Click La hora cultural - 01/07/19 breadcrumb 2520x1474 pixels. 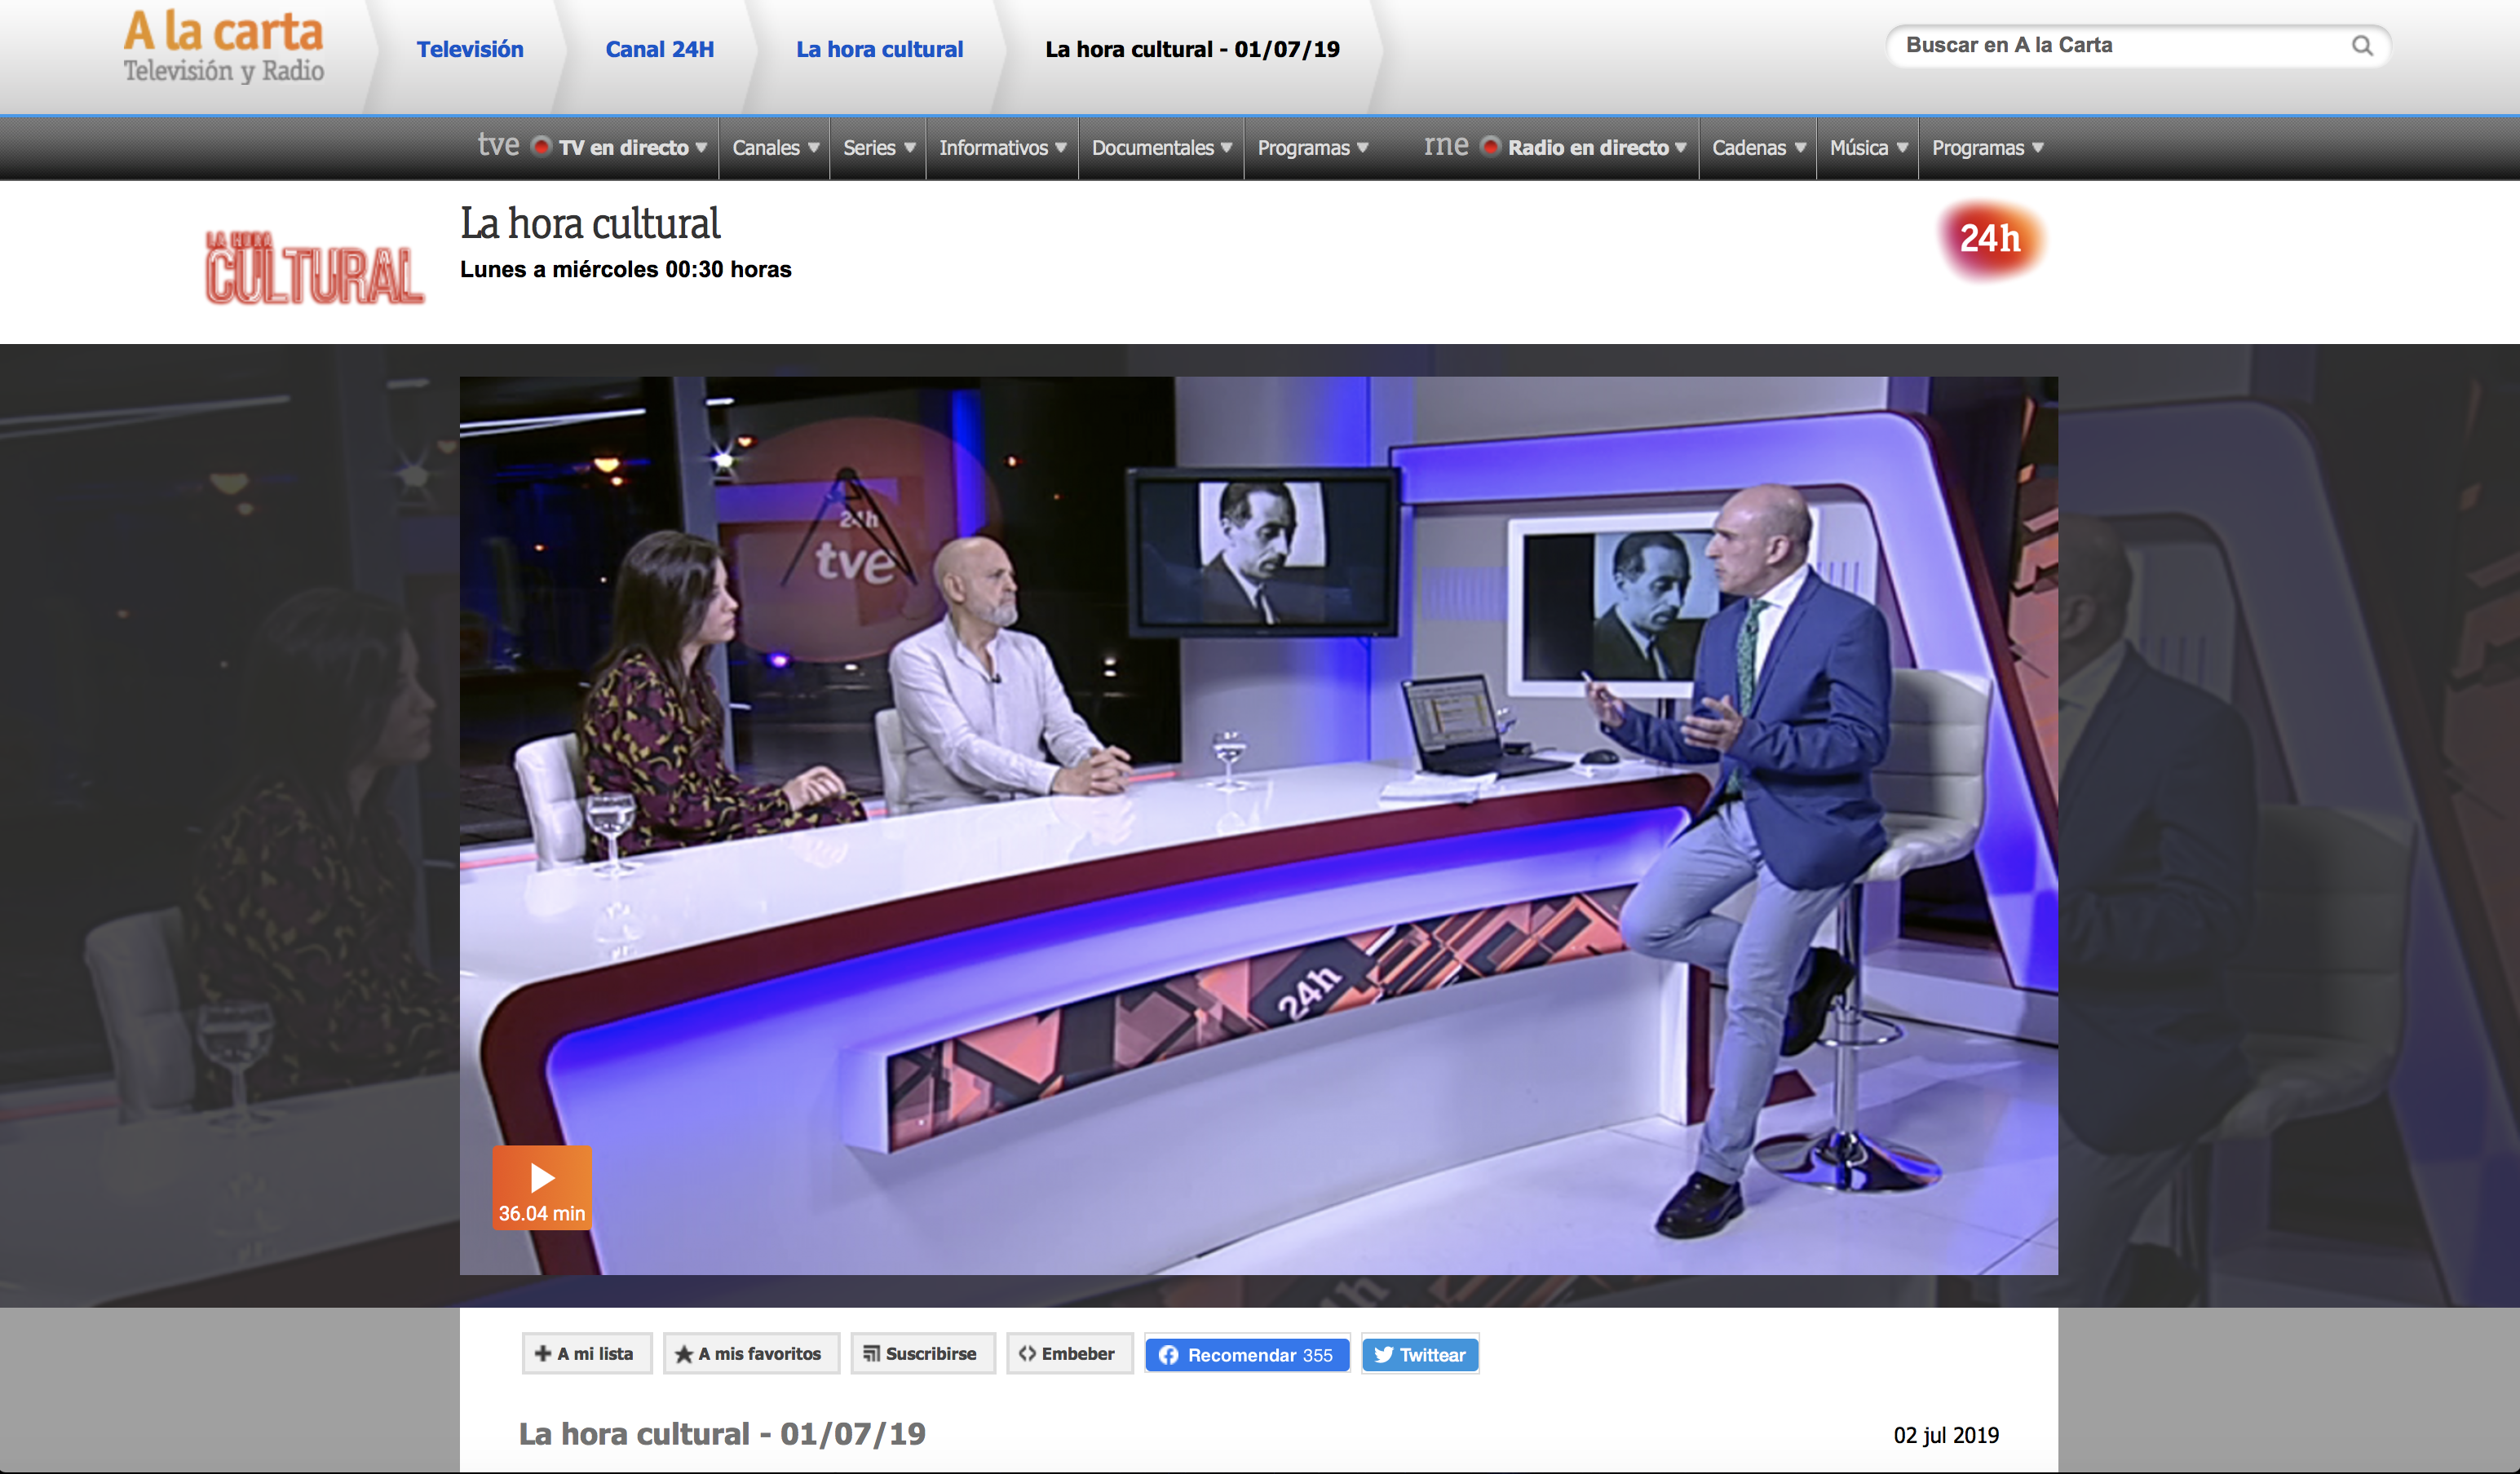click(x=1192, y=49)
